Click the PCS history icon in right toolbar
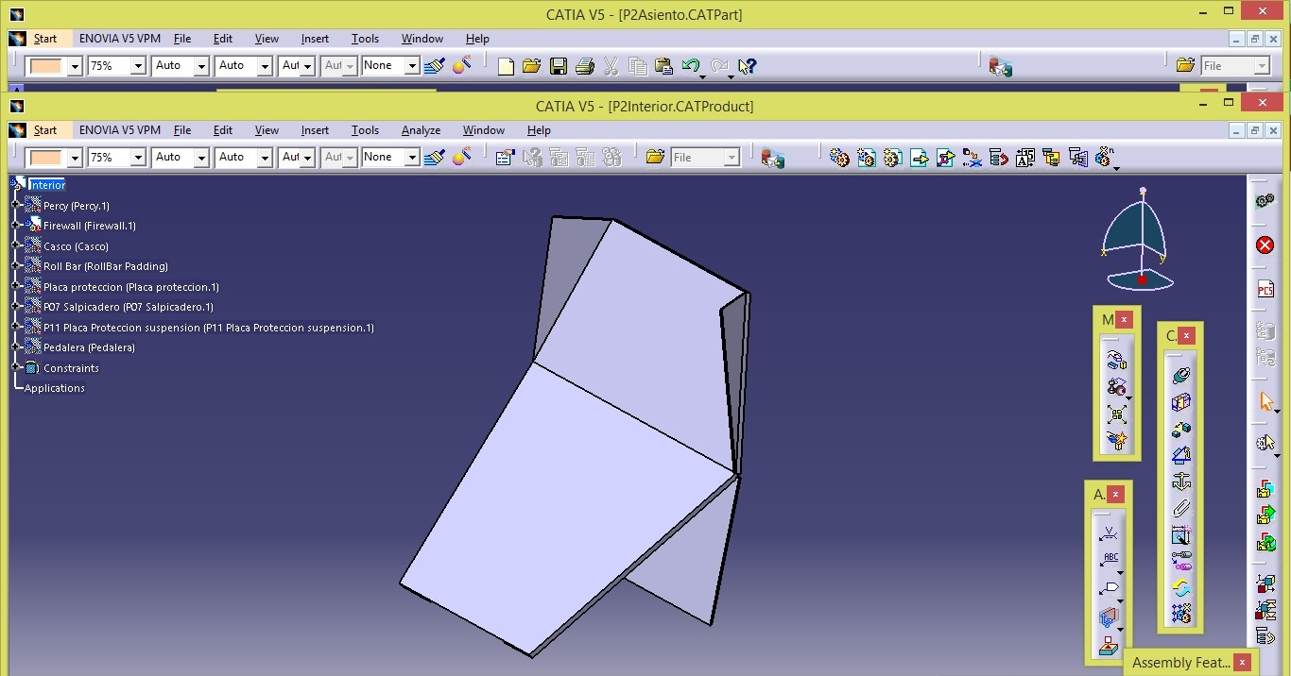This screenshot has height=676, width=1291. [x=1265, y=289]
